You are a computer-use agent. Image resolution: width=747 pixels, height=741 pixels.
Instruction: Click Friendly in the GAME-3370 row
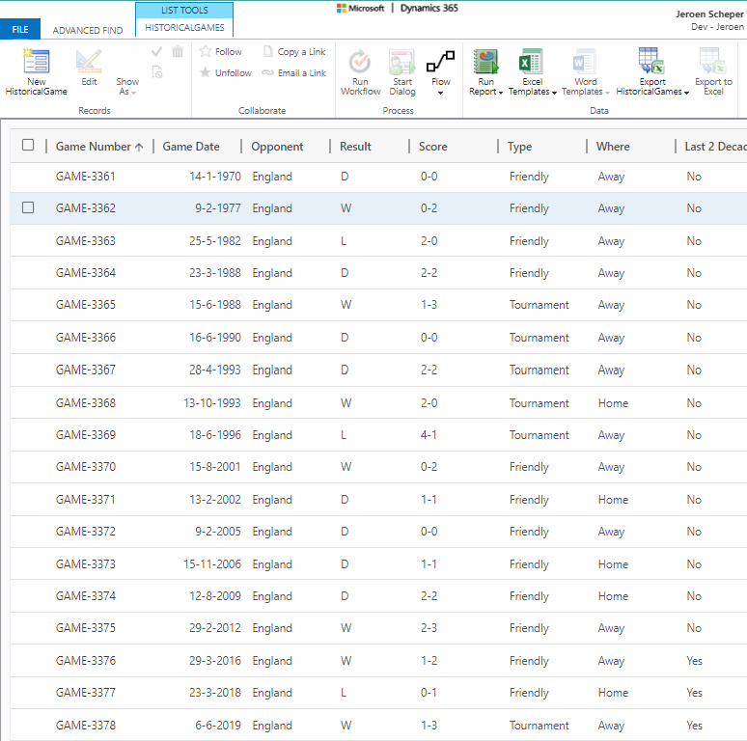click(529, 467)
